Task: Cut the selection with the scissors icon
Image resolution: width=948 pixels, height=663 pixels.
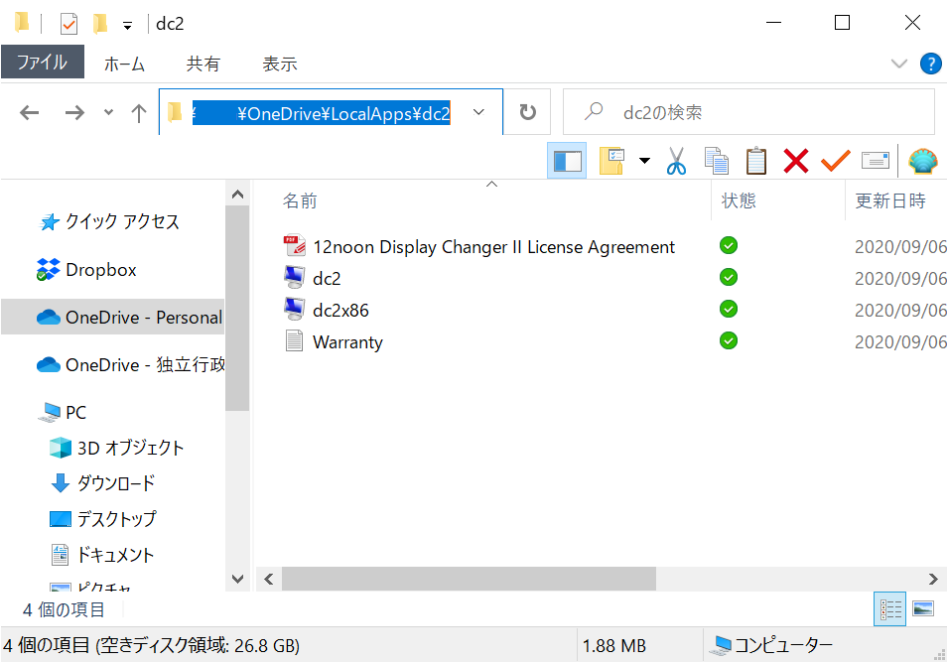Action: click(x=677, y=160)
